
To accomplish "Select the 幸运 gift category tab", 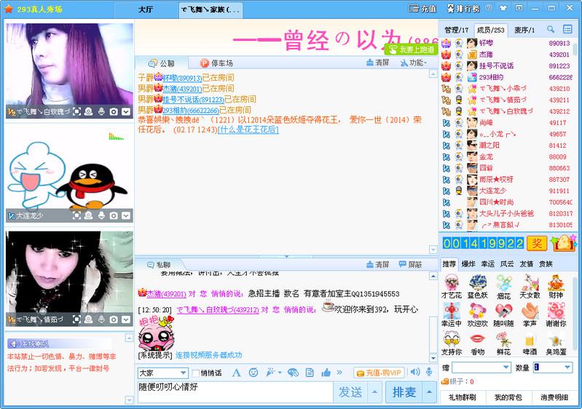I will (488, 264).
